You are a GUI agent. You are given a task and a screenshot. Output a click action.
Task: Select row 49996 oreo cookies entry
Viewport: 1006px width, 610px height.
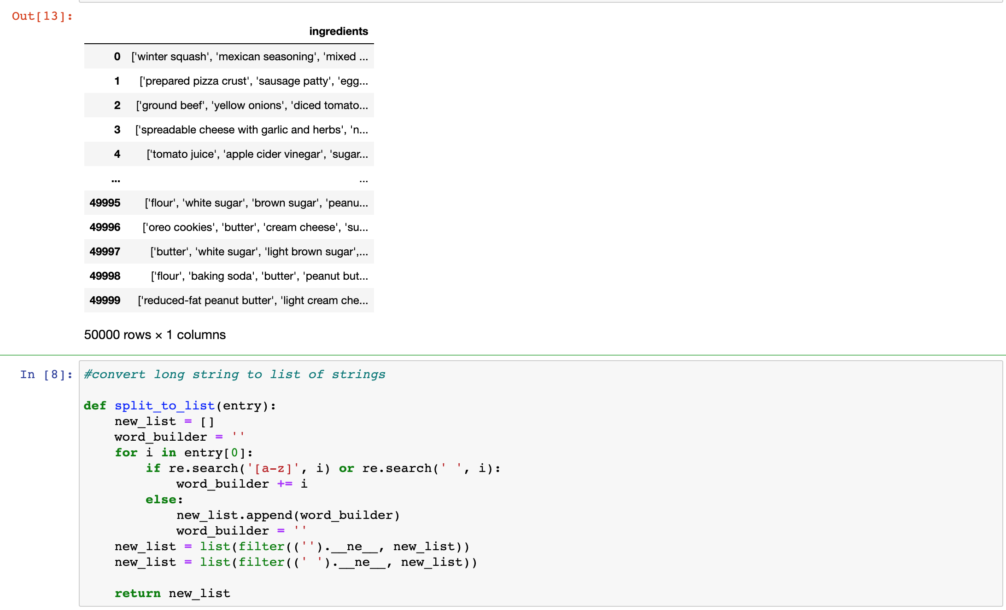pyautogui.click(x=255, y=227)
